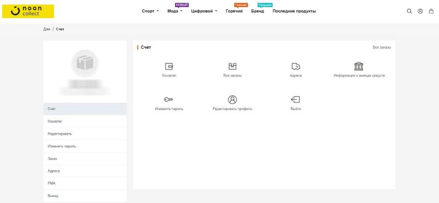The image size is (439, 203).
Task: Open the search magnifier icon
Action: click(409, 11)
